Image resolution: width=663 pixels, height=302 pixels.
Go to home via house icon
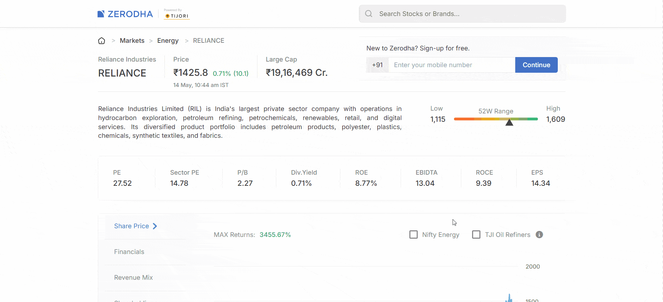pos(102,41)
